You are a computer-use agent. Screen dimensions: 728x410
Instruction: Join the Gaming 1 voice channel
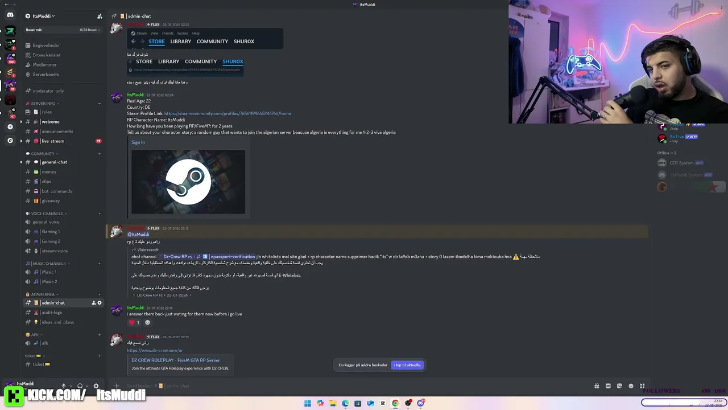(63, 232)
